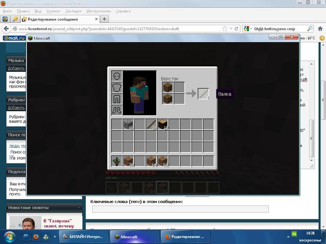Collapse the Новостные сюжеты panel

click(79, 207)
